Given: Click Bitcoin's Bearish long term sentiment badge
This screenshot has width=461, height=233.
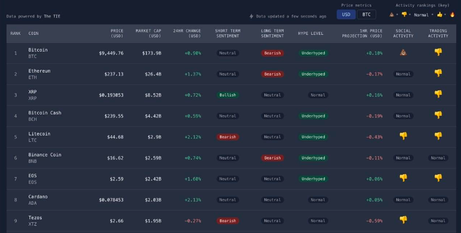Looking at the screenshot, I should [272, 53].
